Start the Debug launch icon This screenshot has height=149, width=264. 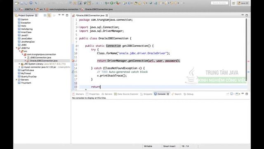[x=106, y=3]
